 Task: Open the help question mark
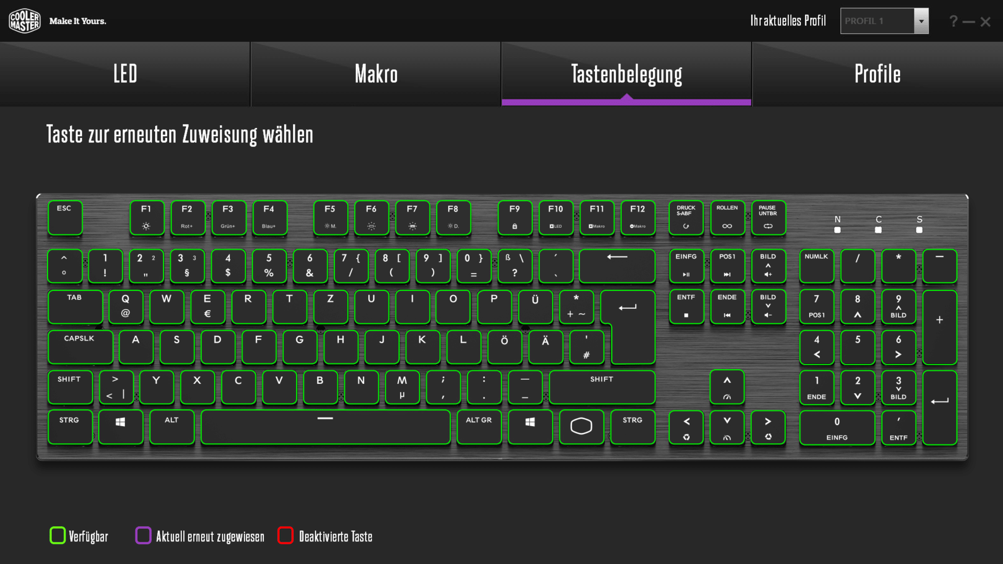(x=953, y=21)
